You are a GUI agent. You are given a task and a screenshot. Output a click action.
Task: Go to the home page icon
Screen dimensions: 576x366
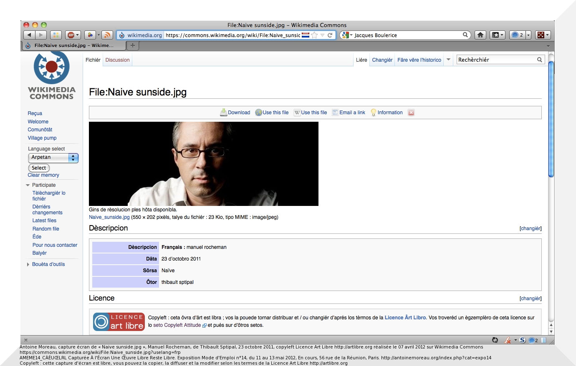pos(480,35)
